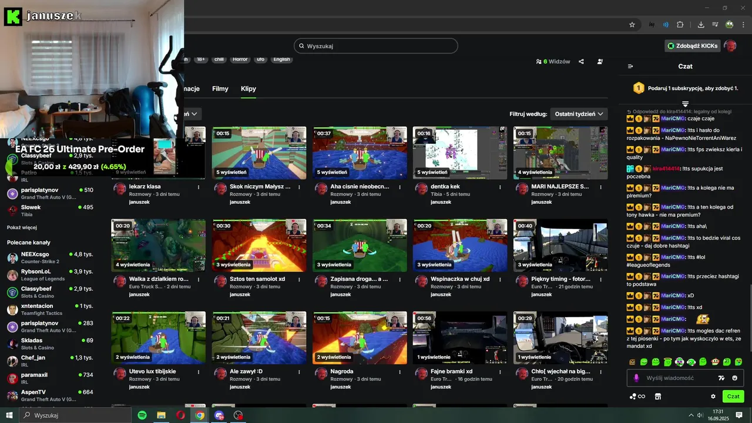Open Spotify from the taskbar
The height and width of the screenshot is (423, 752).
[142, 415]
